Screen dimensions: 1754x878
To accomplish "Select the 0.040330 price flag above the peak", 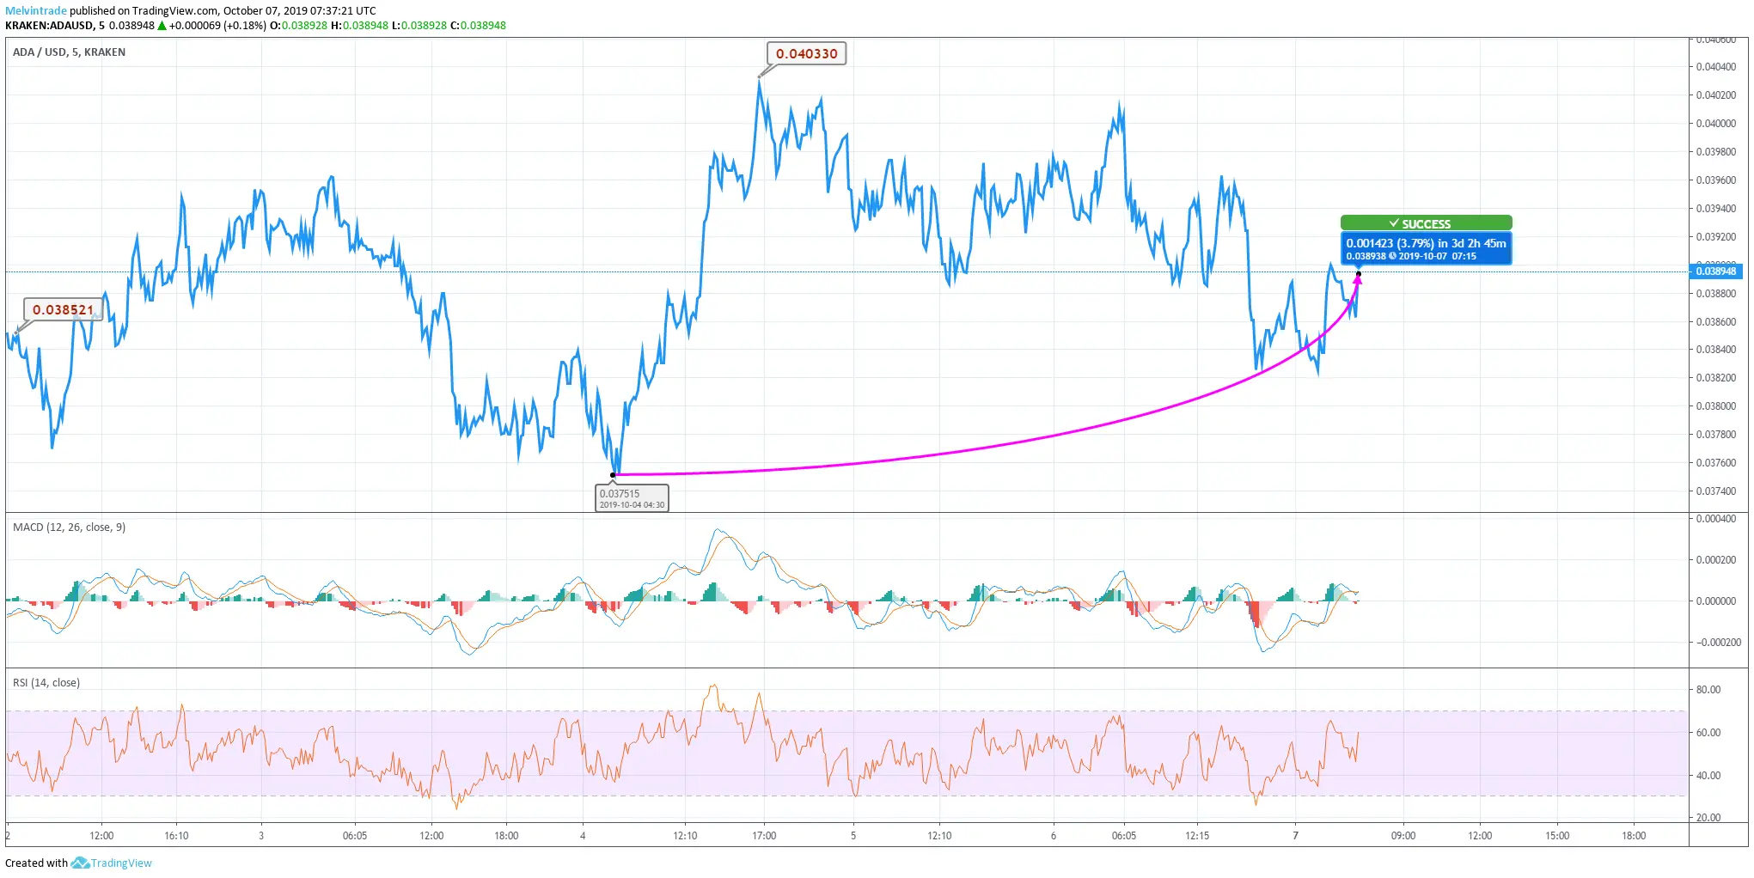I will (x=806, y=53).
